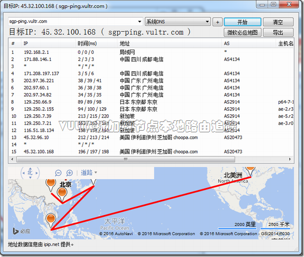
Task: Click the plus button beside DNS dropdown
Action: click(x=218, y=22)
